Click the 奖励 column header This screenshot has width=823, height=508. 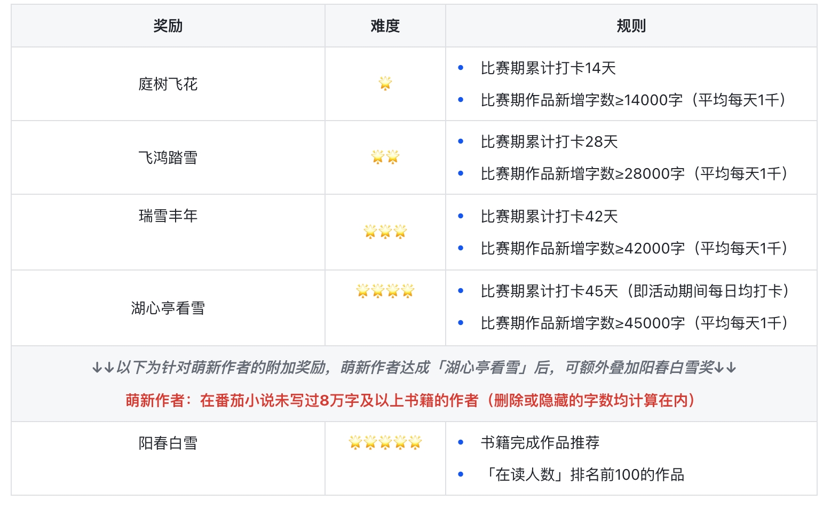(x=168, y=26)
